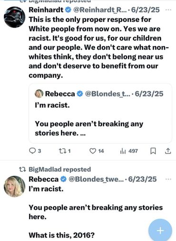Open Rebecca's large profile avatar

point(14,186)
